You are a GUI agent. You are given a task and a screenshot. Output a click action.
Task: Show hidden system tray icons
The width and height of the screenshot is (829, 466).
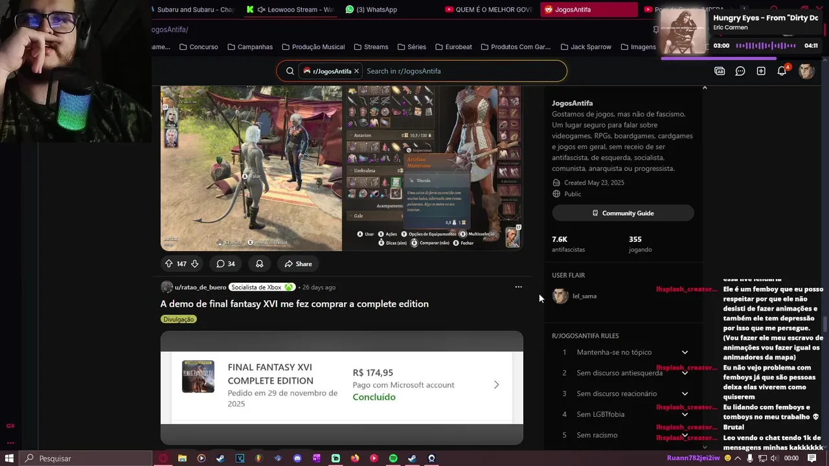(x=738, y=458)
